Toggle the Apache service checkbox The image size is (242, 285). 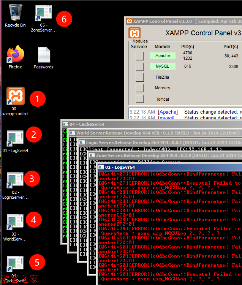coord(140,56)
